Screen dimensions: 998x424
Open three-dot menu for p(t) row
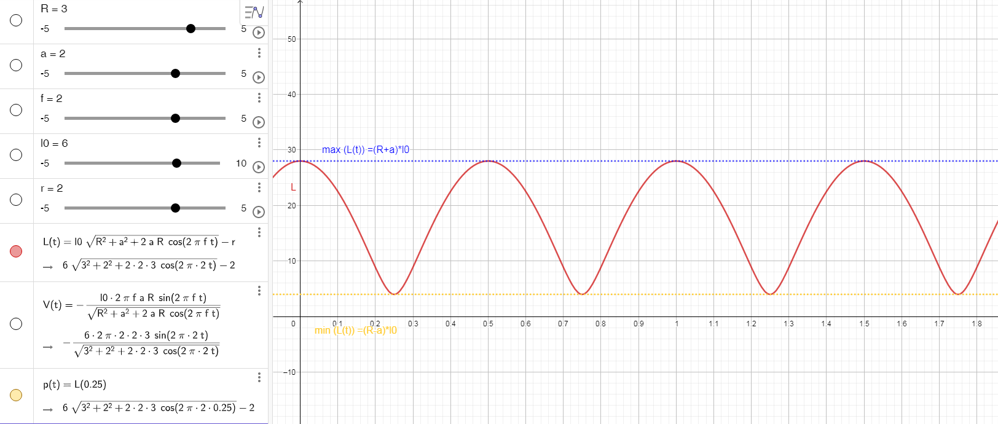[x=259, y=377]
